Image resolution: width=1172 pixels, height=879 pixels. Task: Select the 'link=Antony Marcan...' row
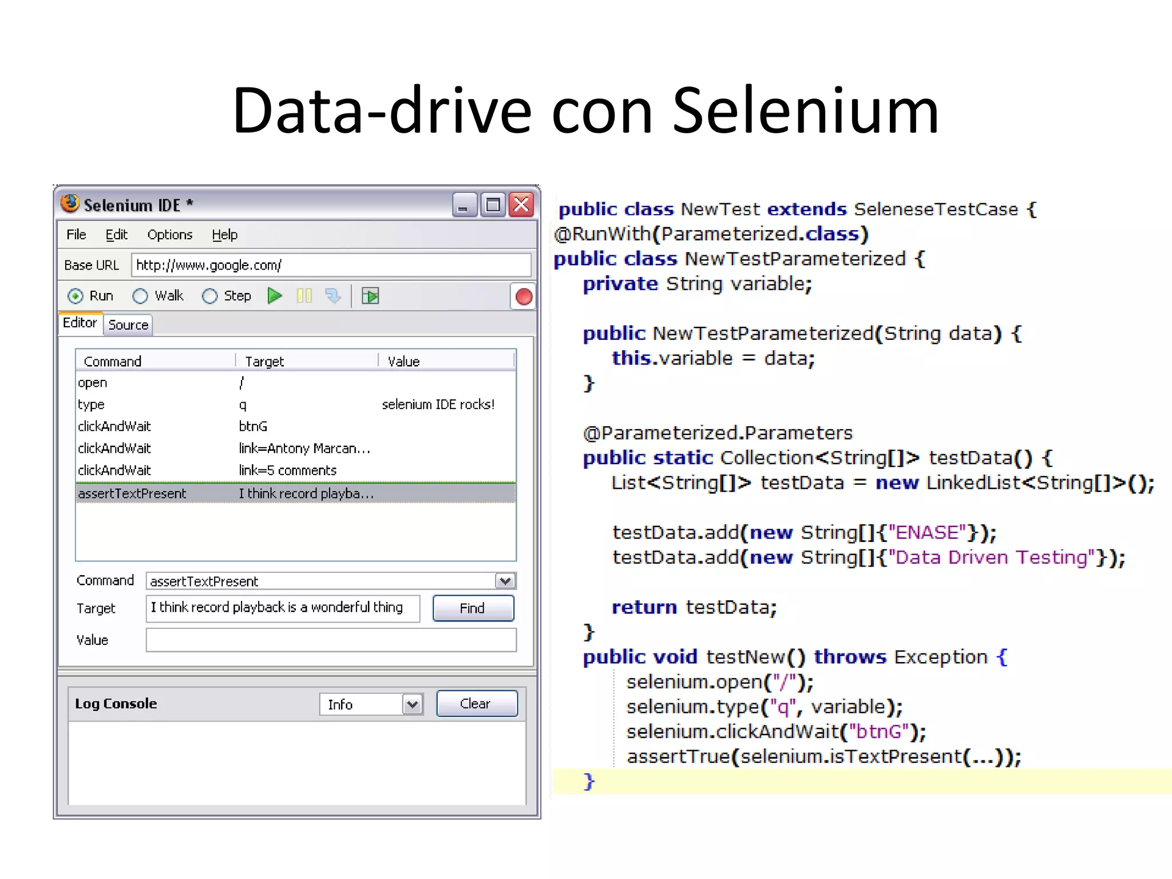tap(296, 448)
